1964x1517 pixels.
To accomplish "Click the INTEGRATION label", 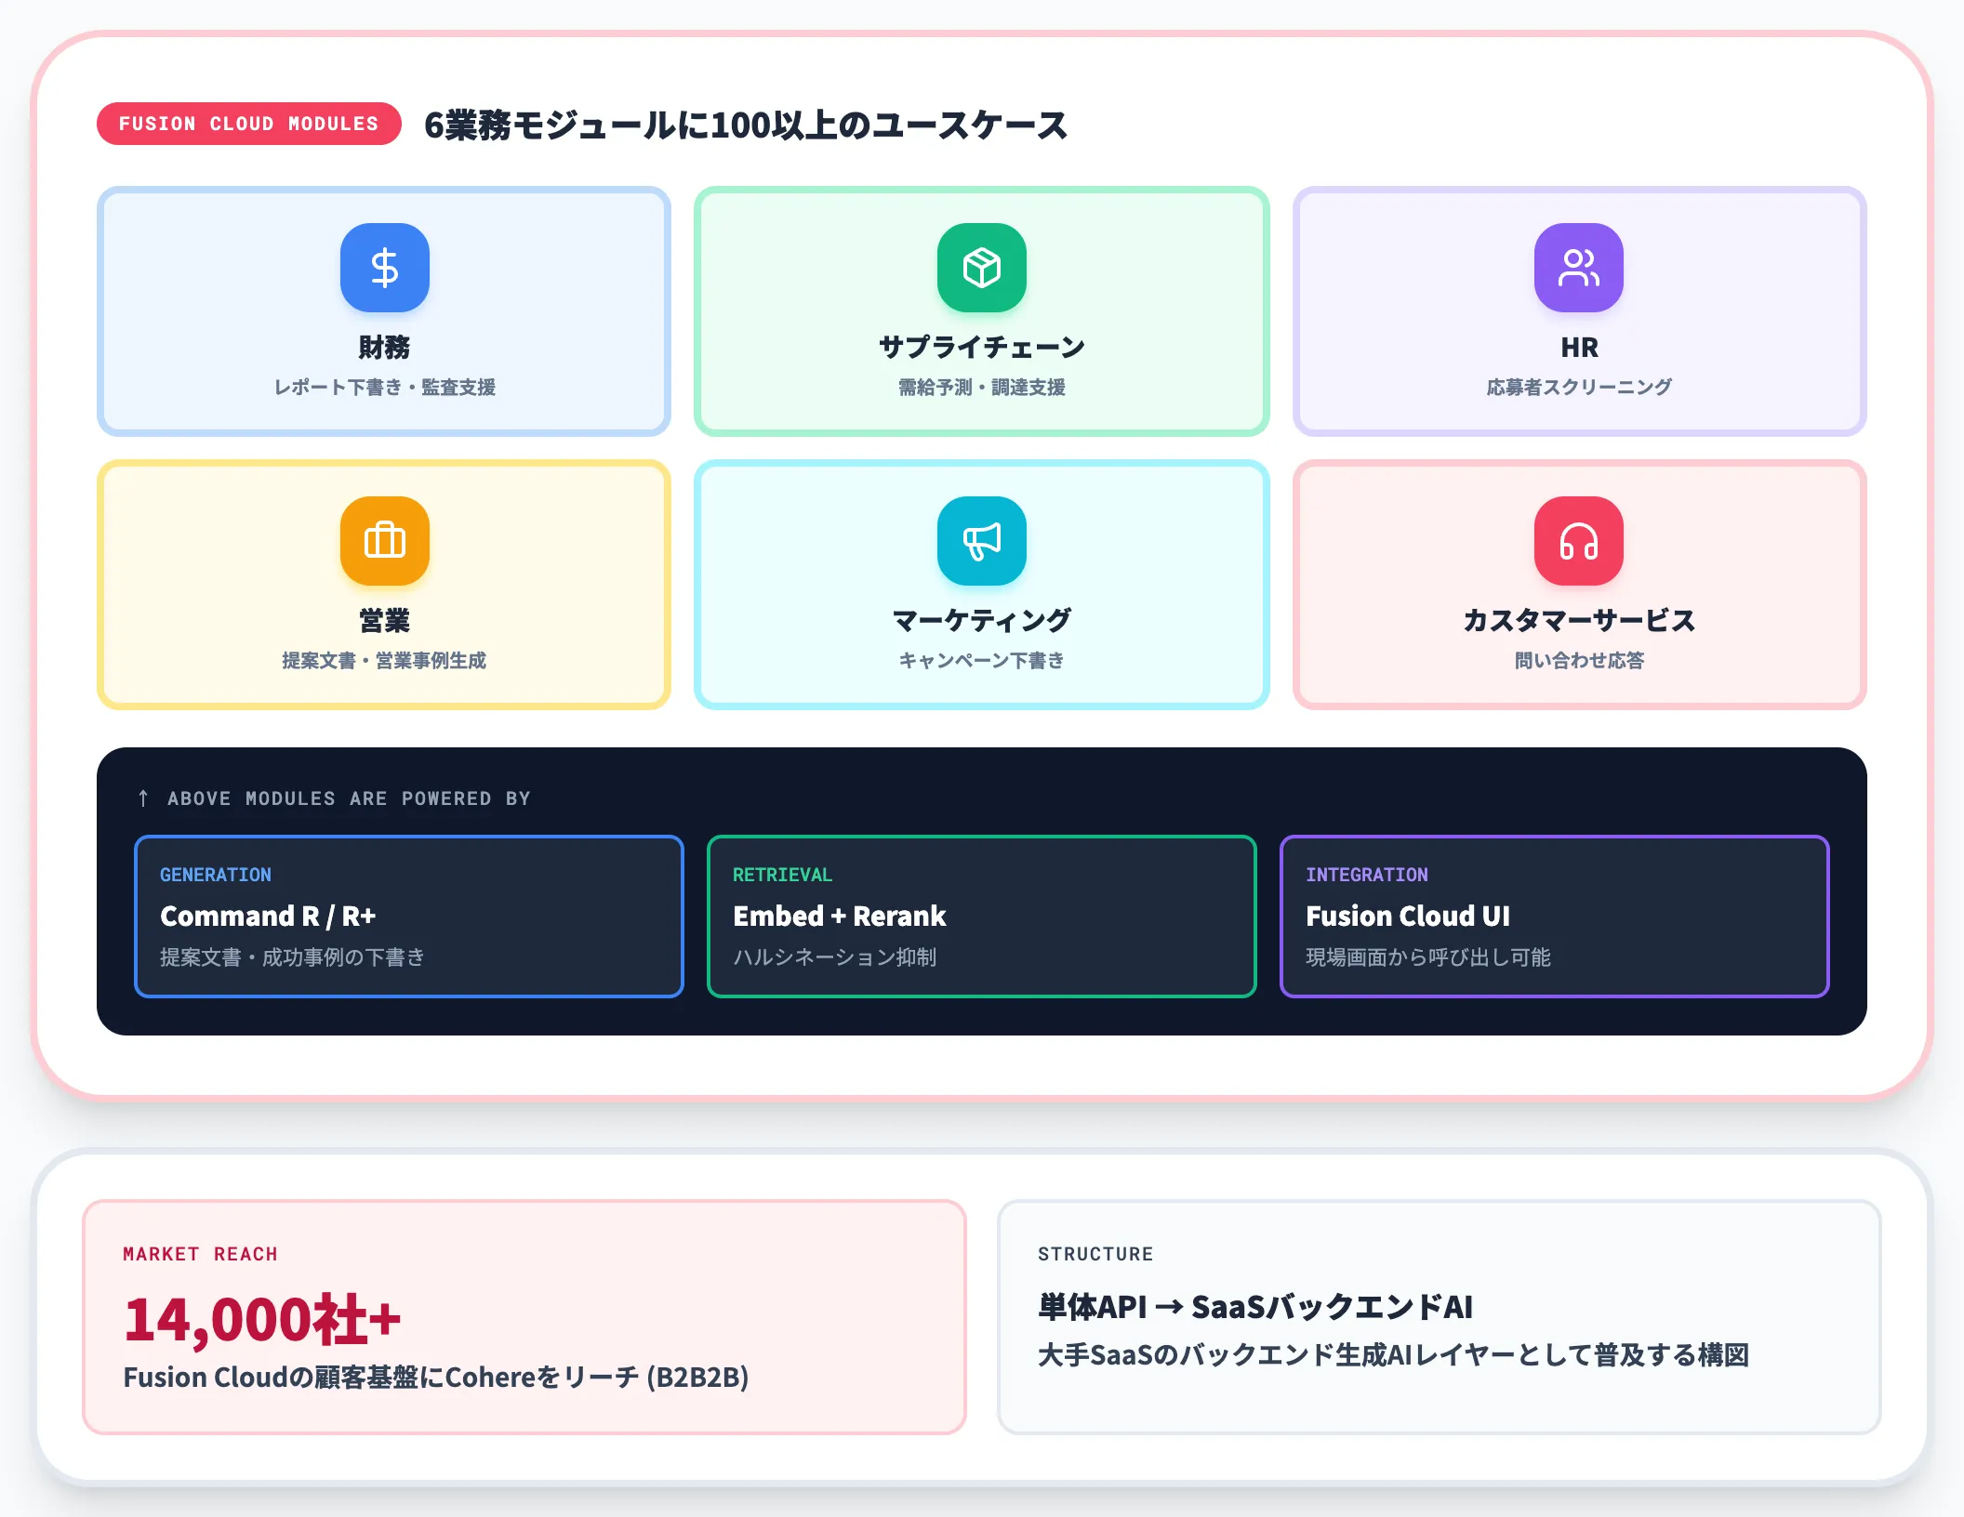I will [x=1367, y=875].
